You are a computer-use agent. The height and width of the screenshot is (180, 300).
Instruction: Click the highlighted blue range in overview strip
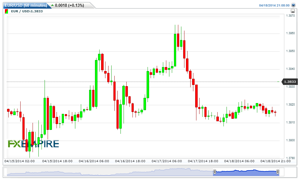point(246,173)
